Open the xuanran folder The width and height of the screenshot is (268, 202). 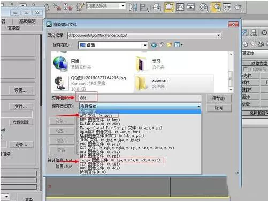(174, 83)
